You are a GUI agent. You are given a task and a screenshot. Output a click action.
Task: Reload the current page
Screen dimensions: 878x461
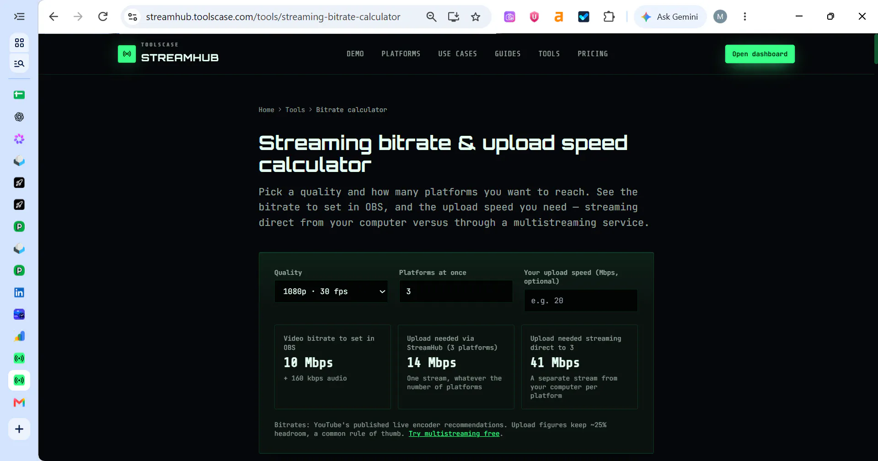coord(103,17)
